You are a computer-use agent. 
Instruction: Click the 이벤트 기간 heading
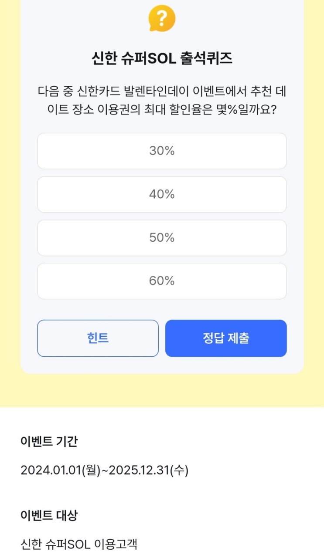pyautogui.click(x=49, y=441)
